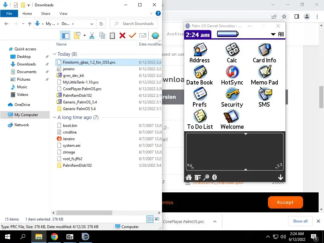Collapse the A long time ago (7) group
The height and width of the screenshot is (243, 324).
(x=54, y=117)
